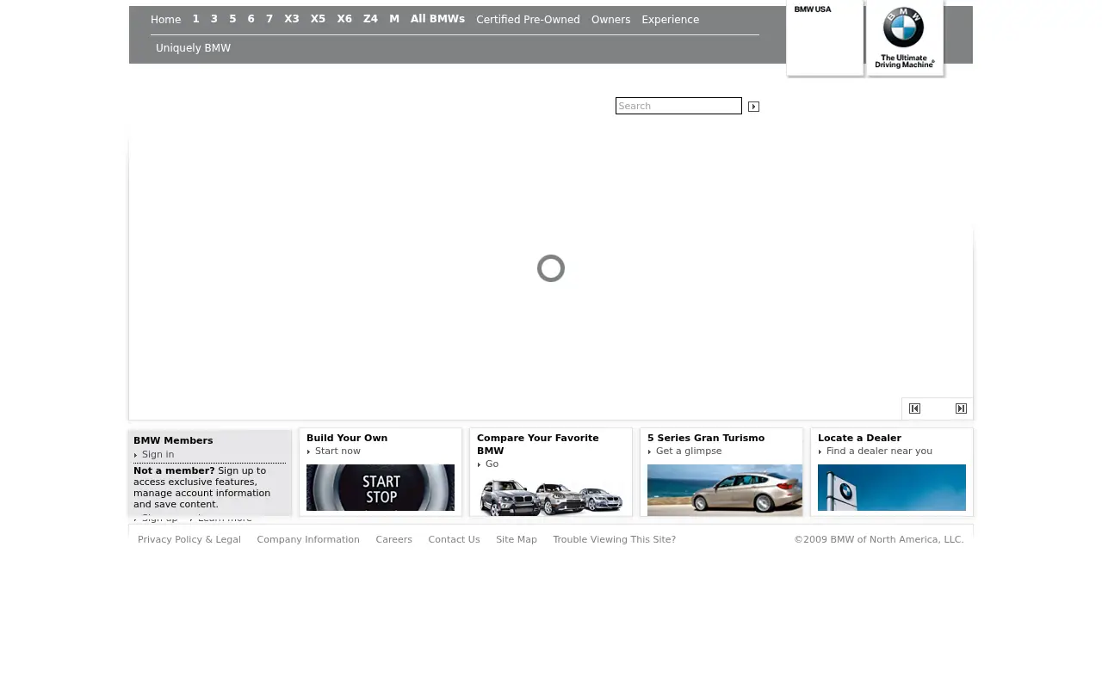Screen dimensions: 1102x688
Task: Open Uniquely BMW link
Action: 193,48
